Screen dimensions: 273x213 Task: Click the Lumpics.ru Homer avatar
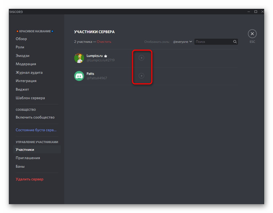point(79,58)
